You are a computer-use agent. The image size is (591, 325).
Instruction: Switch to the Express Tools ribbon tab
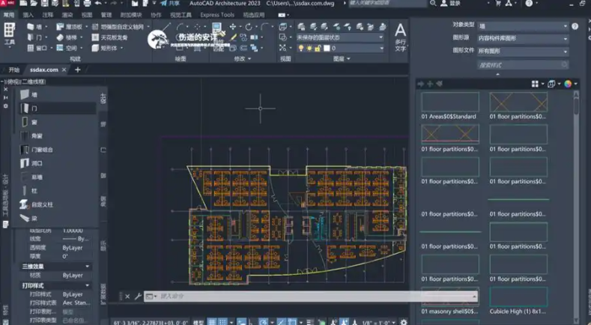click(x=217, y=15)
